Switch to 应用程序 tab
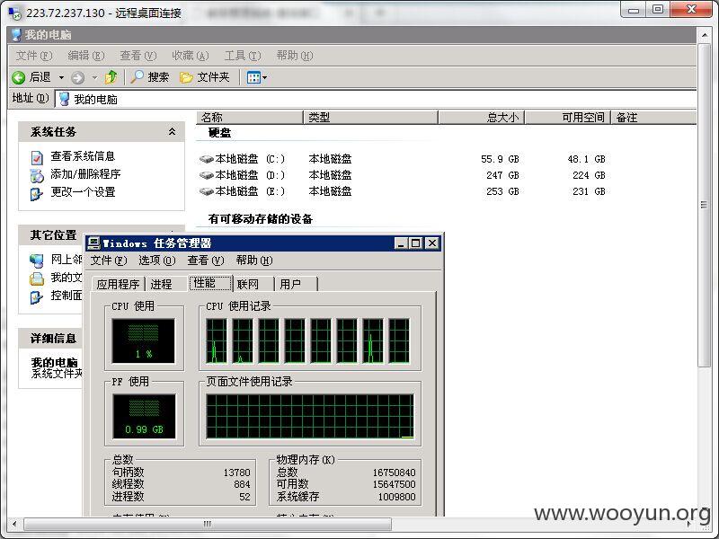719x539 pixels. (118, 284)
